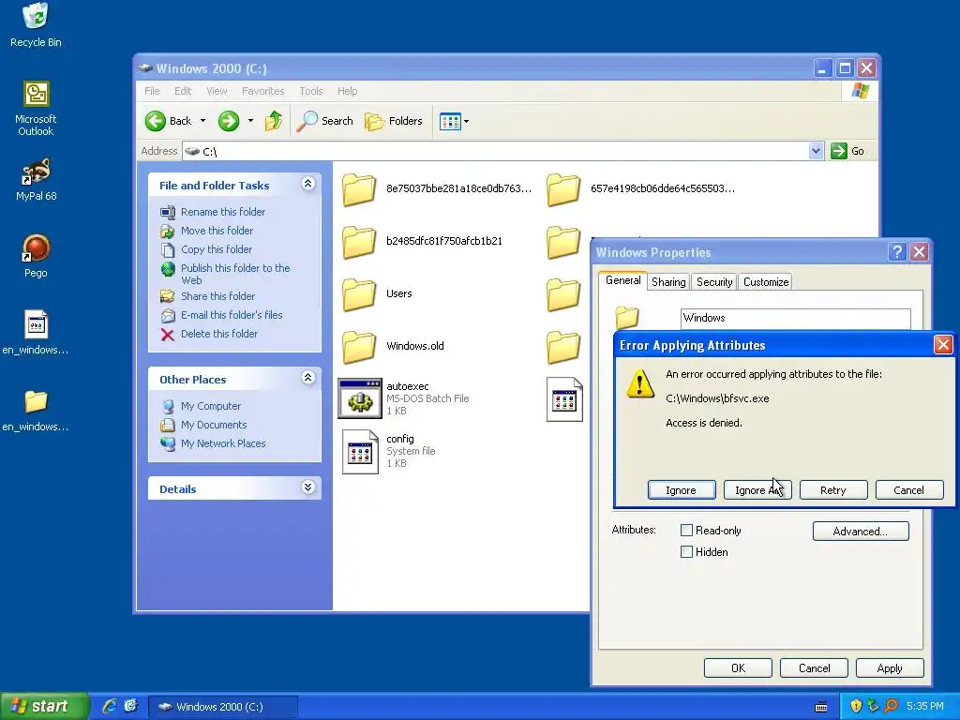The height and width of the screenshot is (720, 960).
Task: Click the Address bar showing C:\
Action: [x=502, y=151]
